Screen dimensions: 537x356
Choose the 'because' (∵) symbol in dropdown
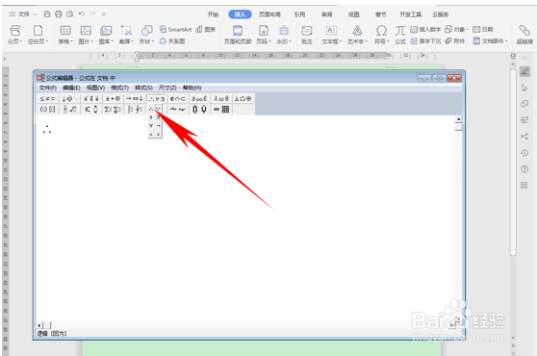(x=158, y=109)
